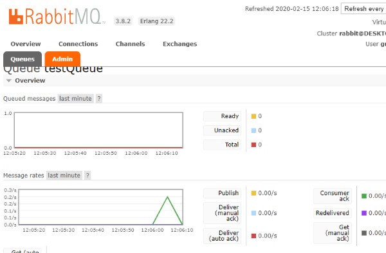Click the Message rates heading
The height and width of the screenshot is (253, 386).
point(23,175)
